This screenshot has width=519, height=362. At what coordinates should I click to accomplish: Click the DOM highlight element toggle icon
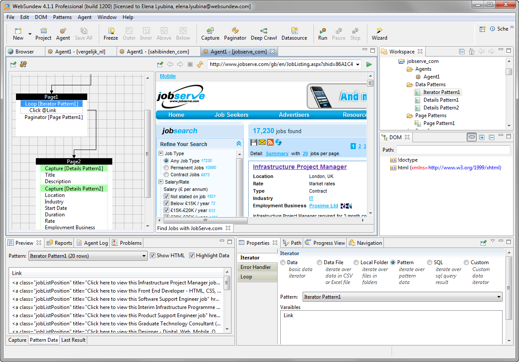pos(472,137)
